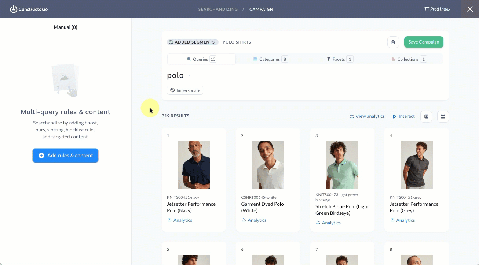The width and height of the screenshot is (479, 265).
Task: Click the Interact link
Action: point(403,116)
